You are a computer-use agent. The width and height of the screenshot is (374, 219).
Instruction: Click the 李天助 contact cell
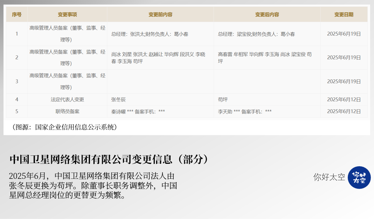pos(267,111)
